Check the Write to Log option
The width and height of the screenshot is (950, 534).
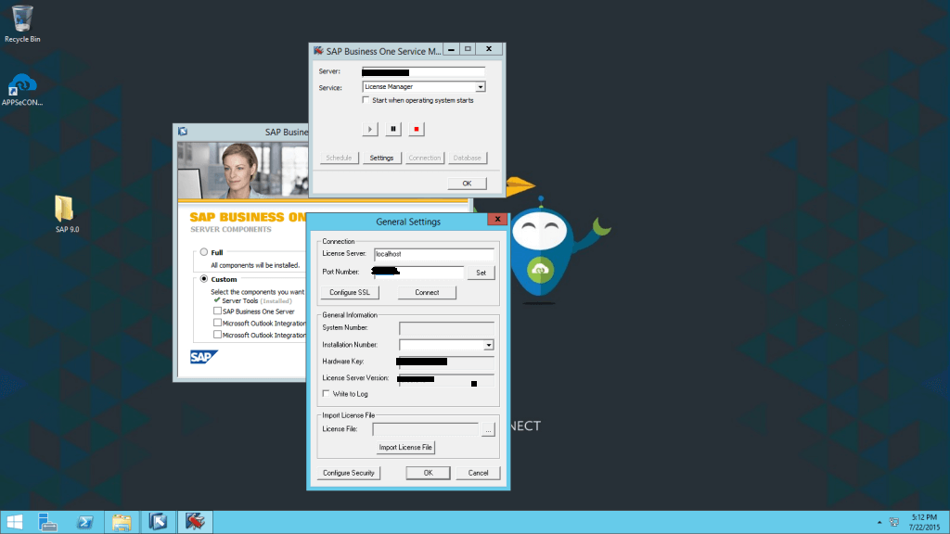(326, 393)
